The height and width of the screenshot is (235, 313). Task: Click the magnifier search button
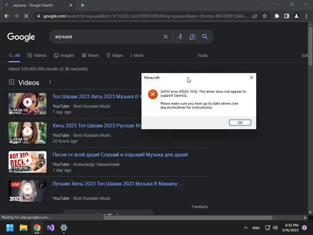click(x=205, y=37)
